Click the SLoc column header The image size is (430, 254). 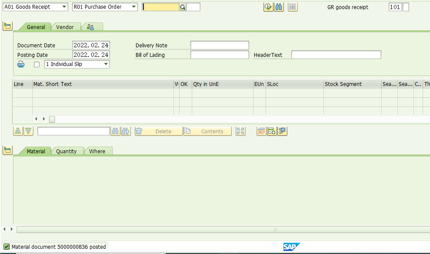tap(295, 84)
